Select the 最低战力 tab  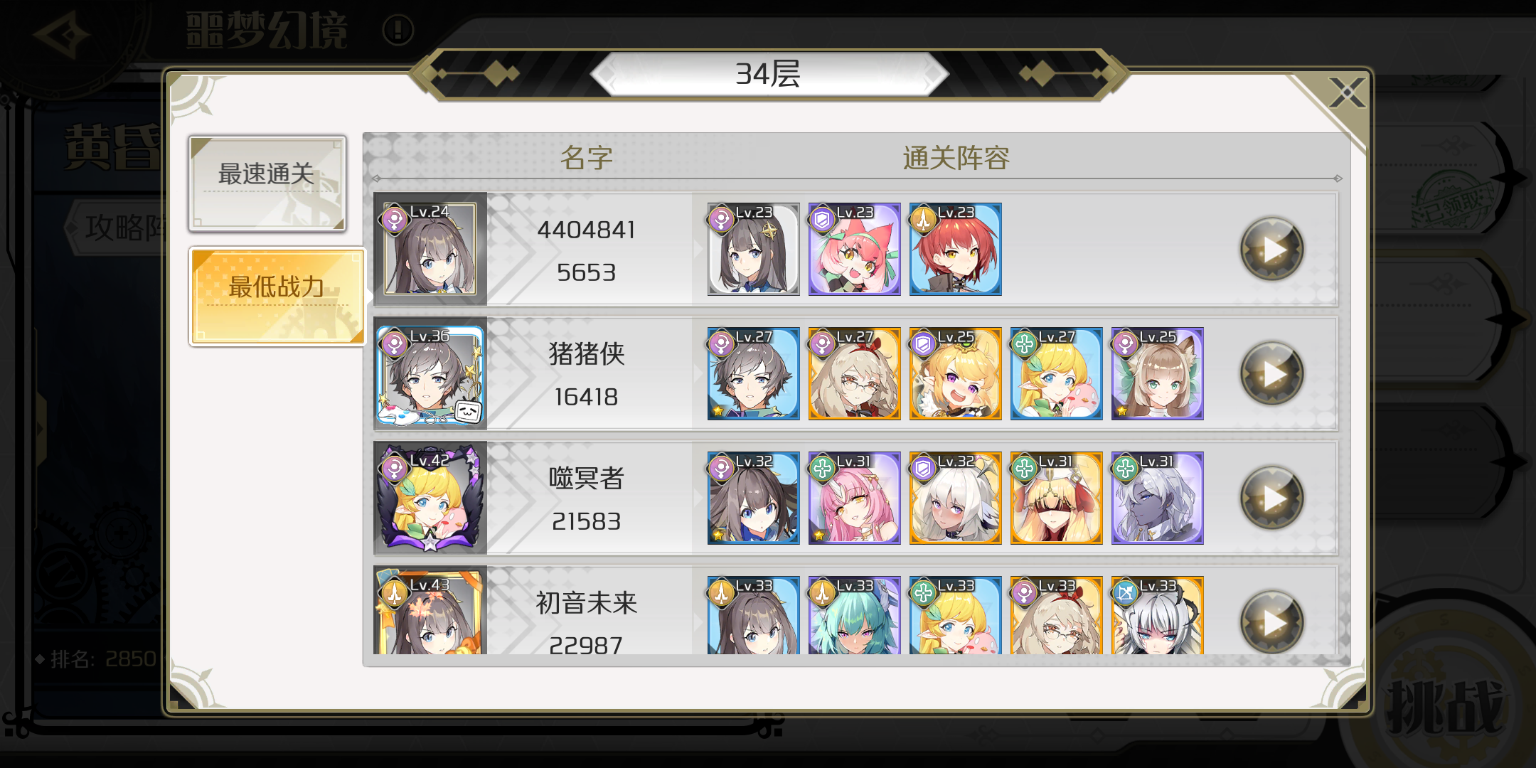pyautogui.click(x=277, y=297)
